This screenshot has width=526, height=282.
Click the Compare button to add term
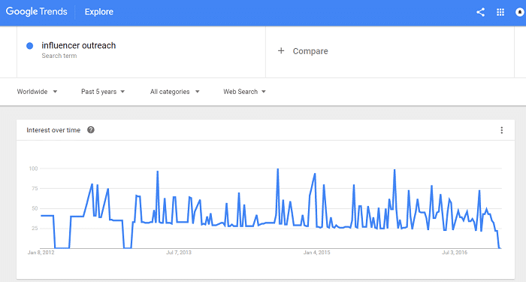tap(303, 51)
